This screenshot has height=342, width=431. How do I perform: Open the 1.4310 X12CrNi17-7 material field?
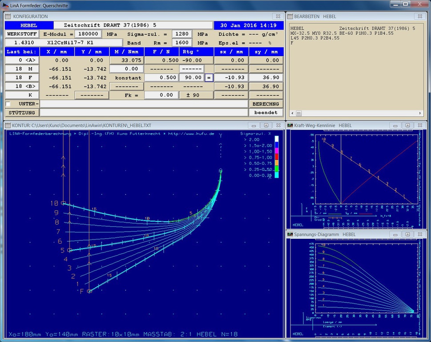64,43
